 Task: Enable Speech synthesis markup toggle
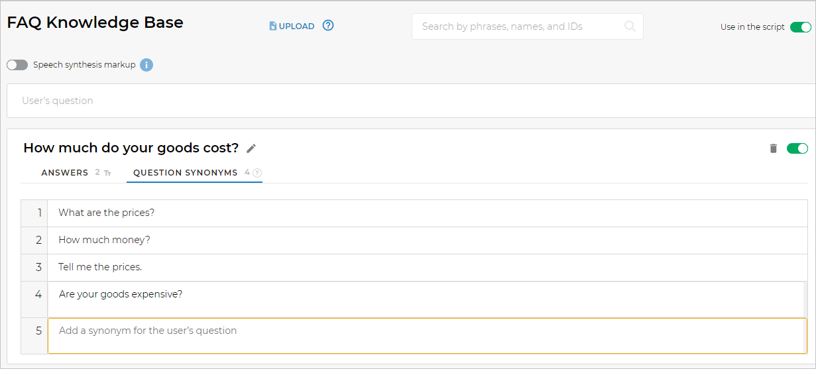[17, 65]
